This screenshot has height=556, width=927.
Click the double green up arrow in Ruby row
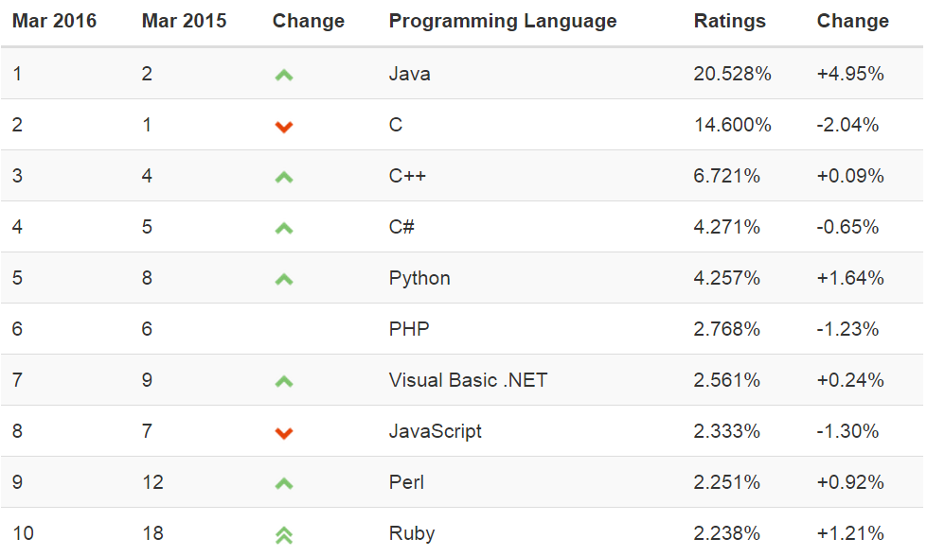pyautogui.click(x=284, y=535)
